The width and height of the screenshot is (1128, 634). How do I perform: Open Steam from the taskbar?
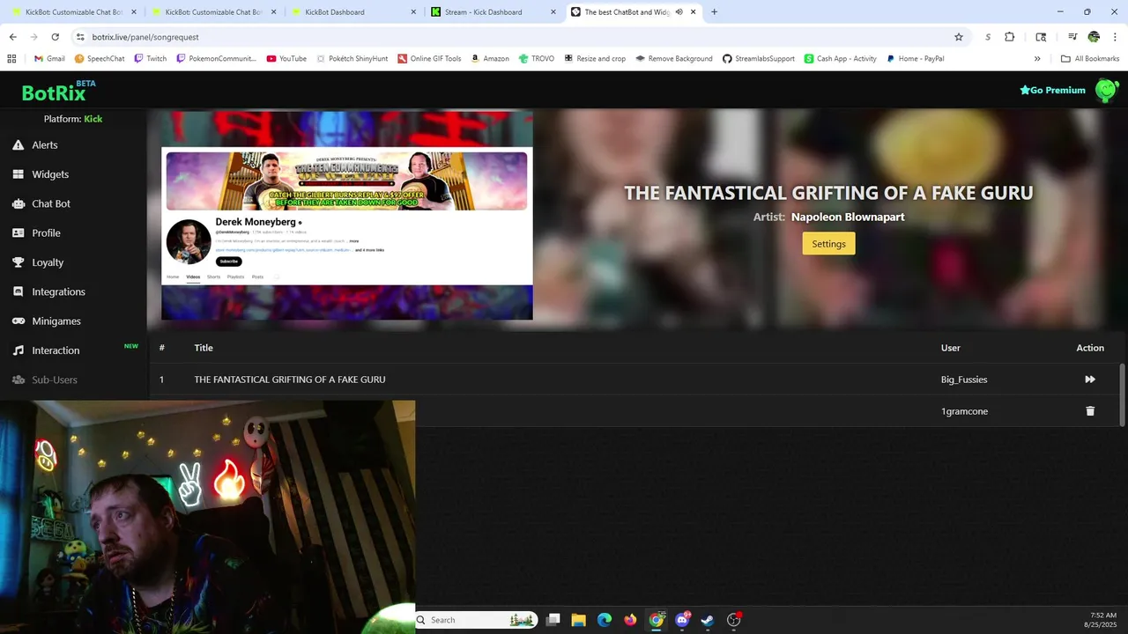[708, 620]
